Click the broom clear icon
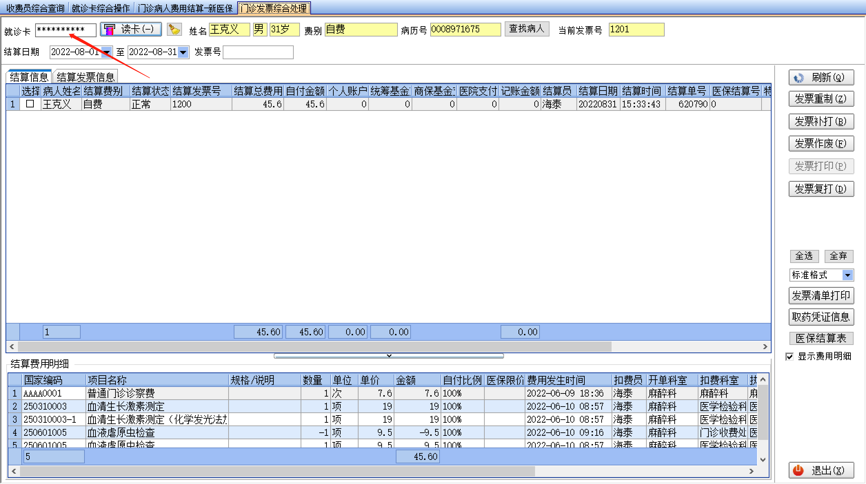The height and width of the screenshot is (484, 866). (174, 30)
